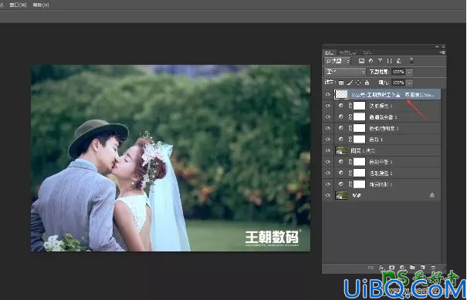The image size is (467, 300).
Task: Click the Layer 1 copy thumbnail
Action: (341, 150)
